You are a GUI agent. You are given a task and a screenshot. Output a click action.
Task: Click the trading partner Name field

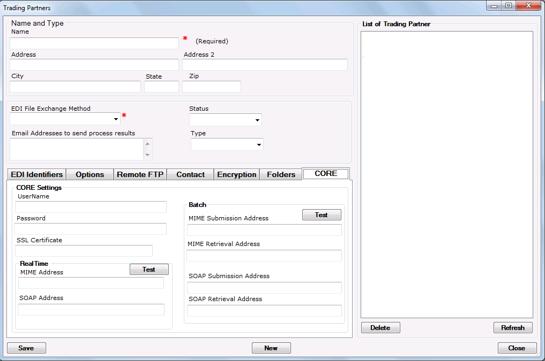(x=94, y=43)
